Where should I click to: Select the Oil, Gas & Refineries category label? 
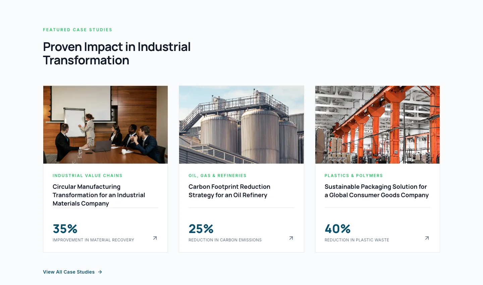click(218, 176)
